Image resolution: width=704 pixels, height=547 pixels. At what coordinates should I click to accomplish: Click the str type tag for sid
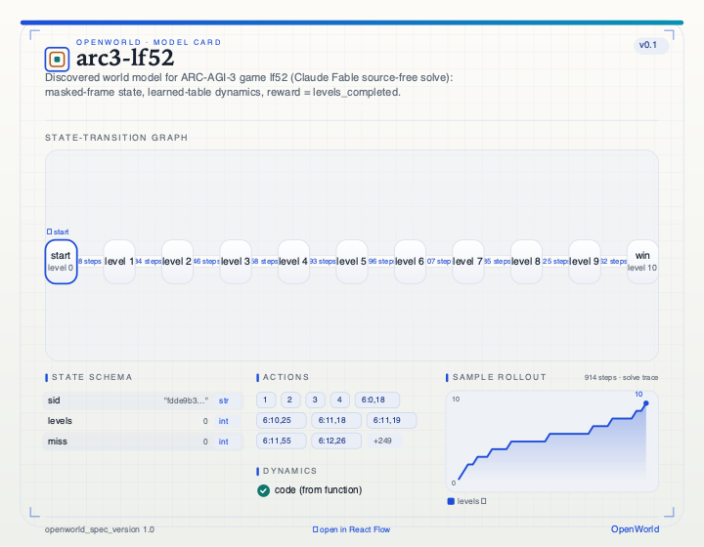coord(224,400)
